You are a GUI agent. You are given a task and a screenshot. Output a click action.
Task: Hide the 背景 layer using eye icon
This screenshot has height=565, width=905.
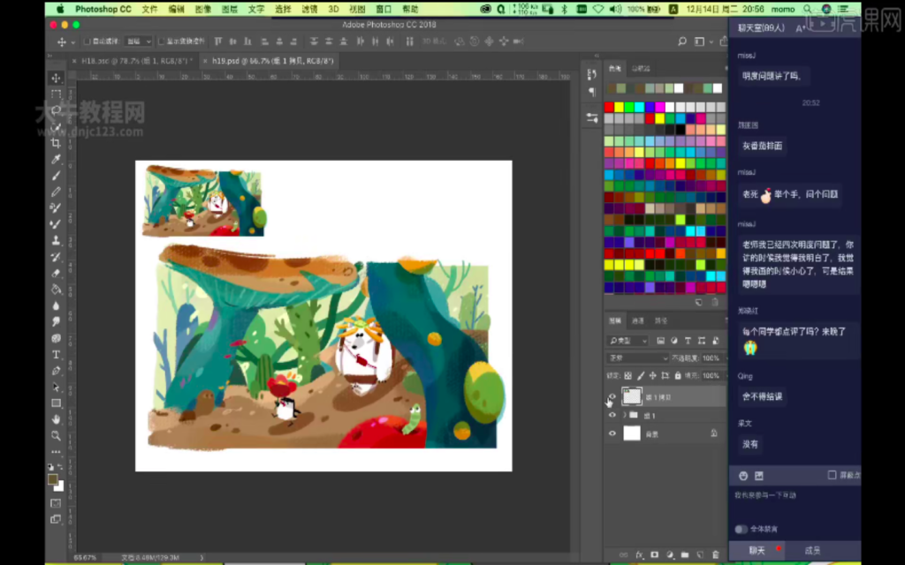[x=612, y=433]
